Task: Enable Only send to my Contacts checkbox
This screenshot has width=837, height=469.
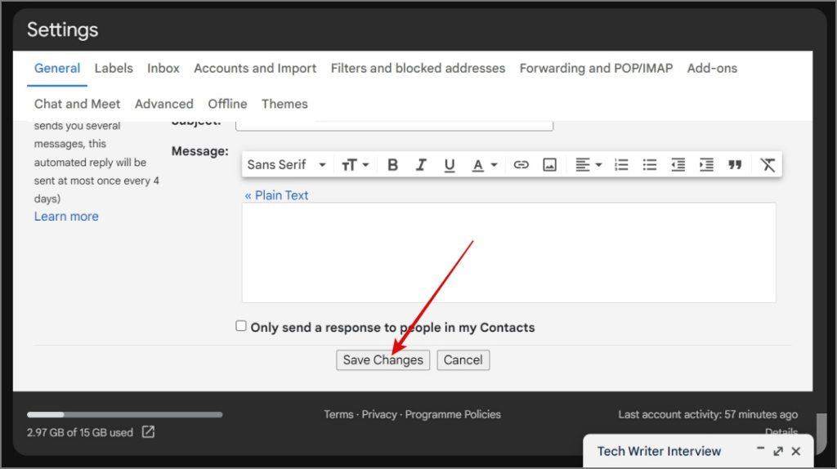Action: click(x=241, y=325)
